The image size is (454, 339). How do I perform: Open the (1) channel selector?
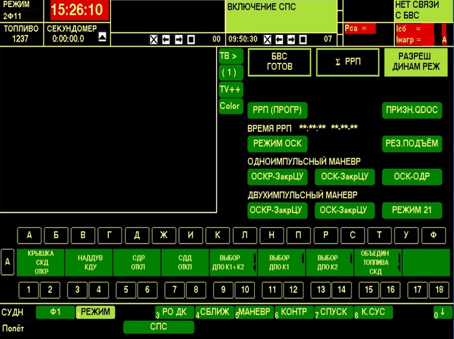tap(230, 73)
